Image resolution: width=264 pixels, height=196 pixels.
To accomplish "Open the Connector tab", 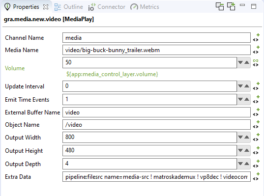I will point(107,7).
